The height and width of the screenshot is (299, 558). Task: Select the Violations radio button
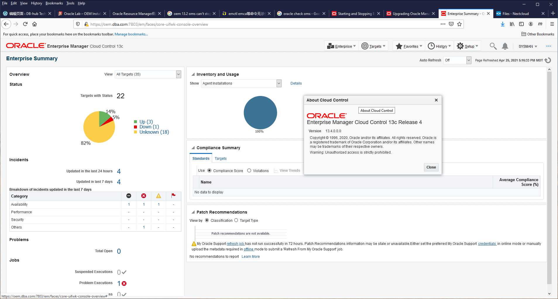coord(249,171)
